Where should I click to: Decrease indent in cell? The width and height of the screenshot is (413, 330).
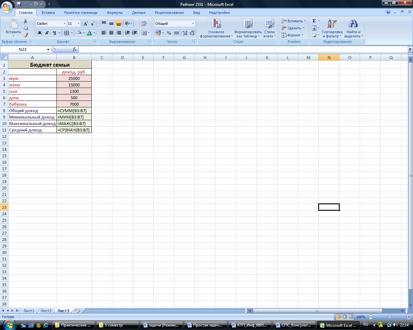[x=127, y=33]
